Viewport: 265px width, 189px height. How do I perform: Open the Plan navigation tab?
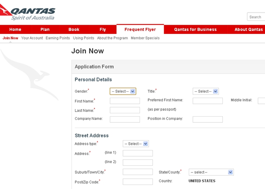click(x=45, y=29)
